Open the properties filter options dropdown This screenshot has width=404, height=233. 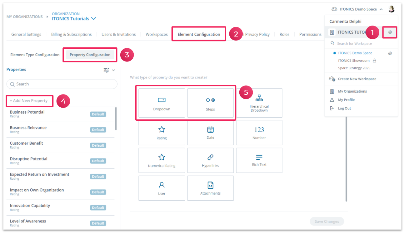pos(109,70)
